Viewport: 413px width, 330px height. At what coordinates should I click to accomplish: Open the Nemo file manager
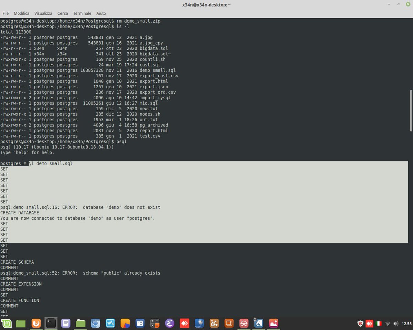pyautogui.click(x=81, y=323)
